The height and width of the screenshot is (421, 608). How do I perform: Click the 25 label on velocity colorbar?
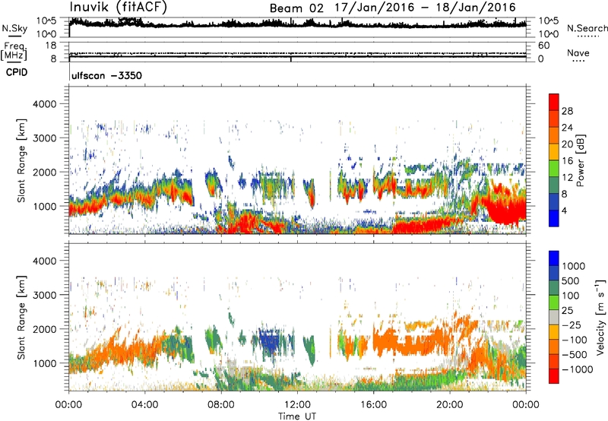pyautogui.click(x=568, y=311)
